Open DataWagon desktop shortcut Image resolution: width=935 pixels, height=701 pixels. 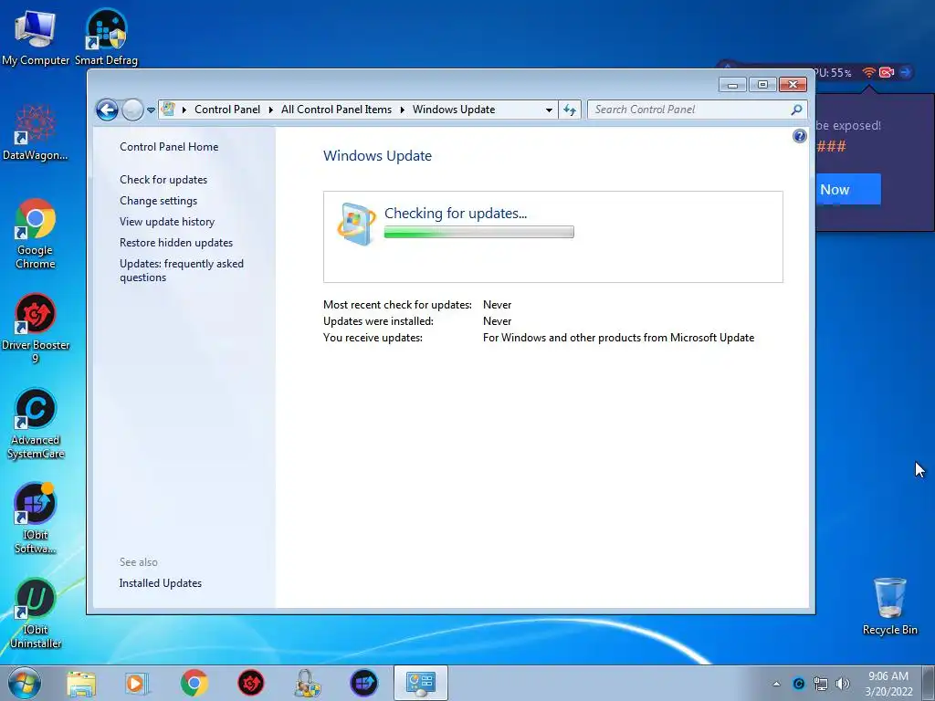pos(35,132)
